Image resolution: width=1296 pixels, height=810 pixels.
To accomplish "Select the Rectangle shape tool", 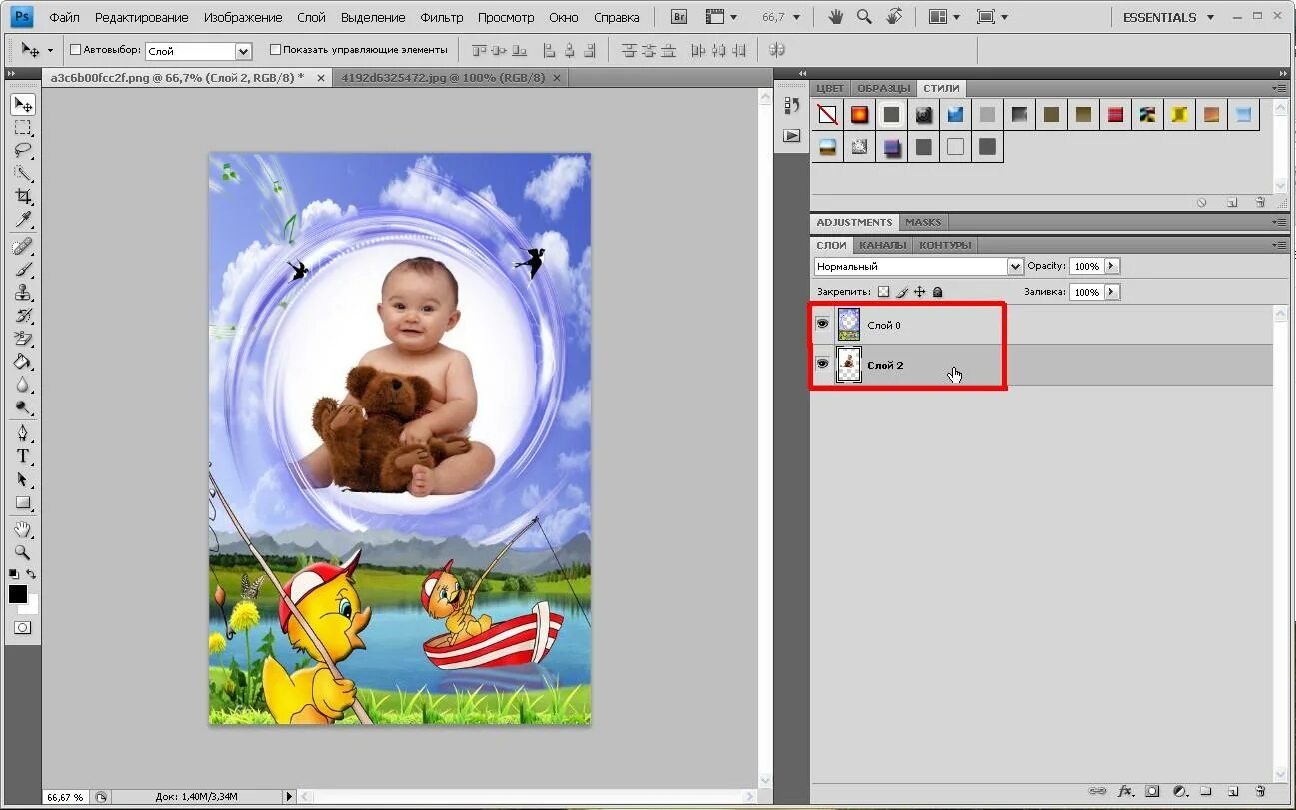I will 22,502.
